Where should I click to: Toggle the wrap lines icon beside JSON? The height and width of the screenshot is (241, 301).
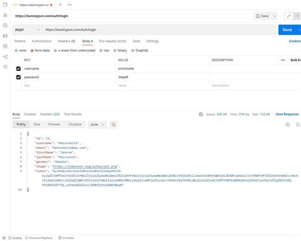pos(114,124)
